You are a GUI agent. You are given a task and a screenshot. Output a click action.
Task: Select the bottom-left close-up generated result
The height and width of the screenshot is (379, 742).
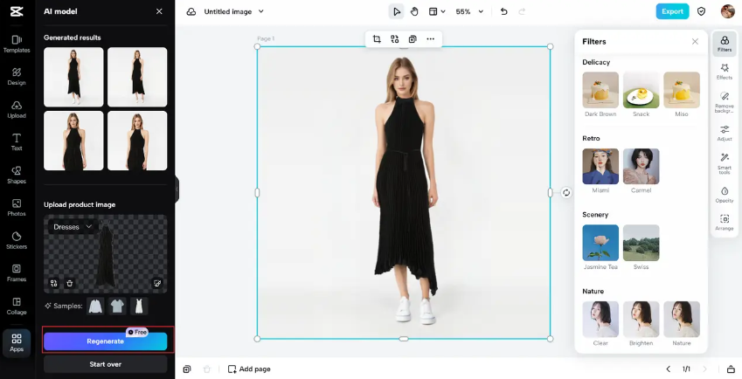click(x=73, y=141)
